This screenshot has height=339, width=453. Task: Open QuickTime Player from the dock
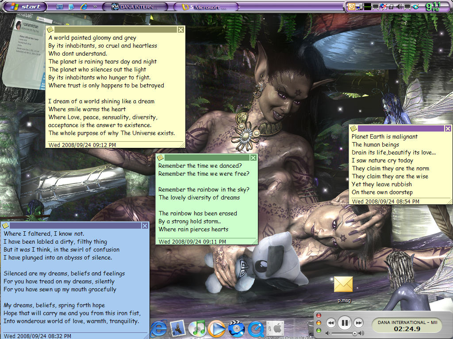point(256,329)
